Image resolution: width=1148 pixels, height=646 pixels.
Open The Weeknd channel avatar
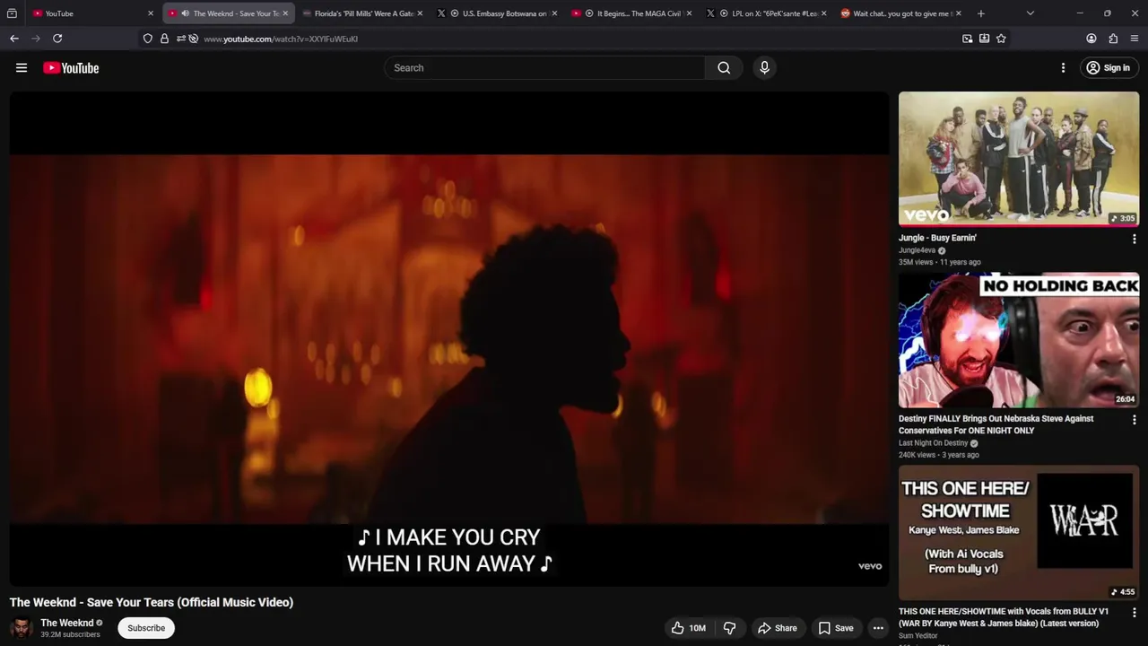[22, 628]
